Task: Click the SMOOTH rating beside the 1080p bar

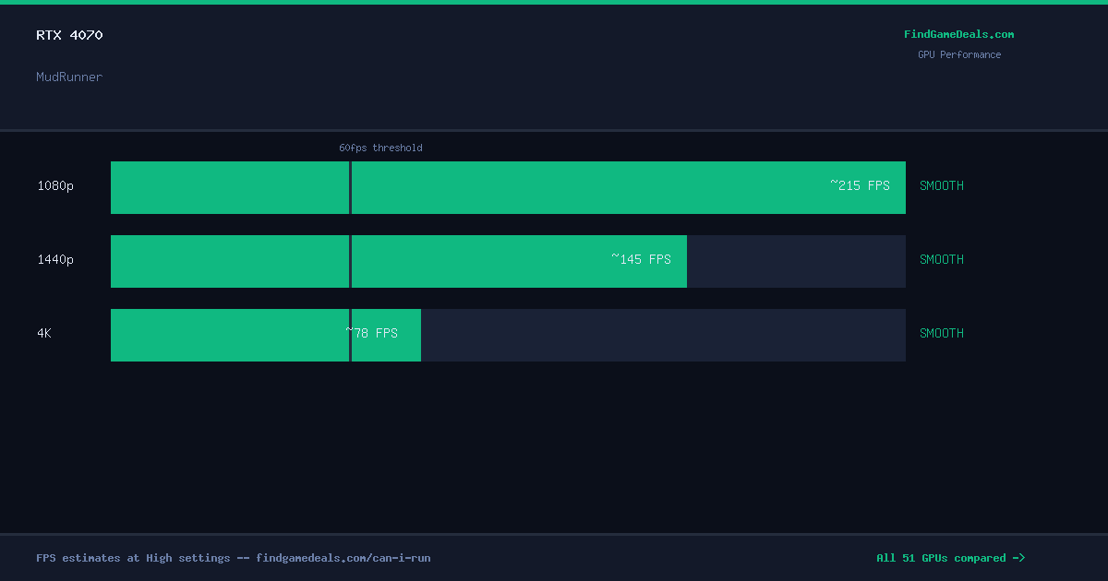Action: pos(941,185)
